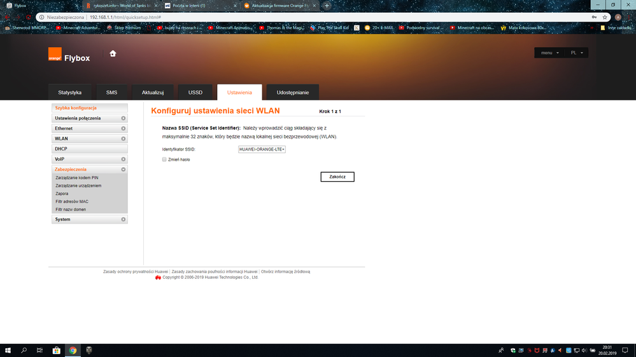Open the Zasady ochrony prywatności Huawei link
The width and height of the screenshot is (636, 357).
click(136, 272)
